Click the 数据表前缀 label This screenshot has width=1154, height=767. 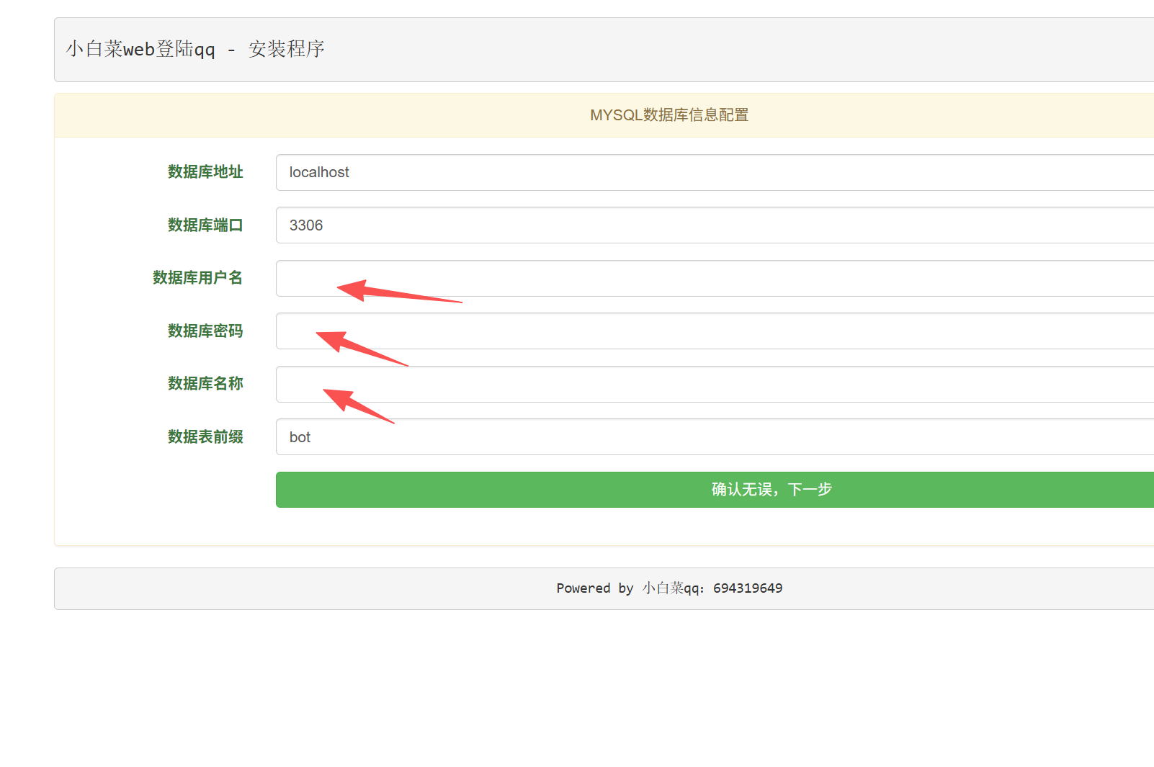[205, 437]
